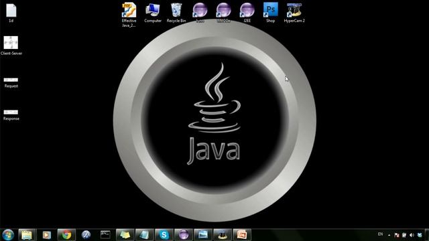Launch HyperCam 2 from the desktop
Screen dimensions: 429x241
tap(294, 13)
